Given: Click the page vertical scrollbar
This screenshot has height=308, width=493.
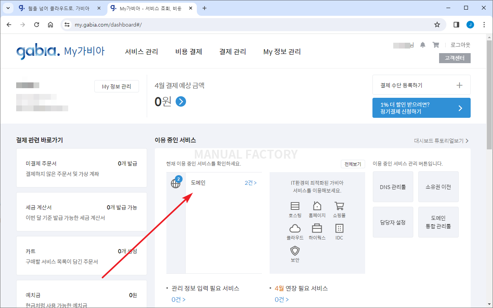Looking at the screenshot, I should point(490,94).
